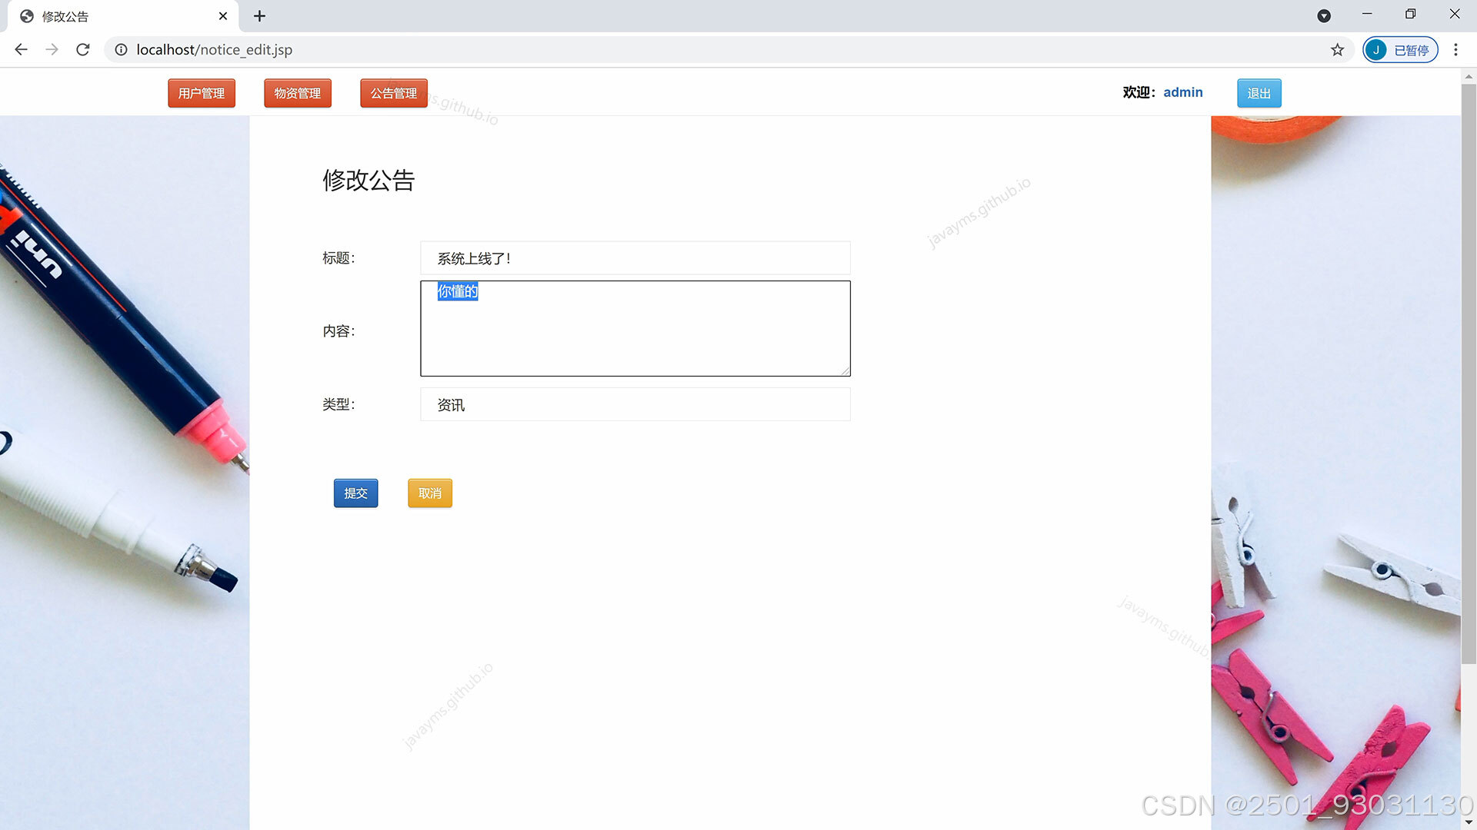Open the 公告管理 menu

394,93
